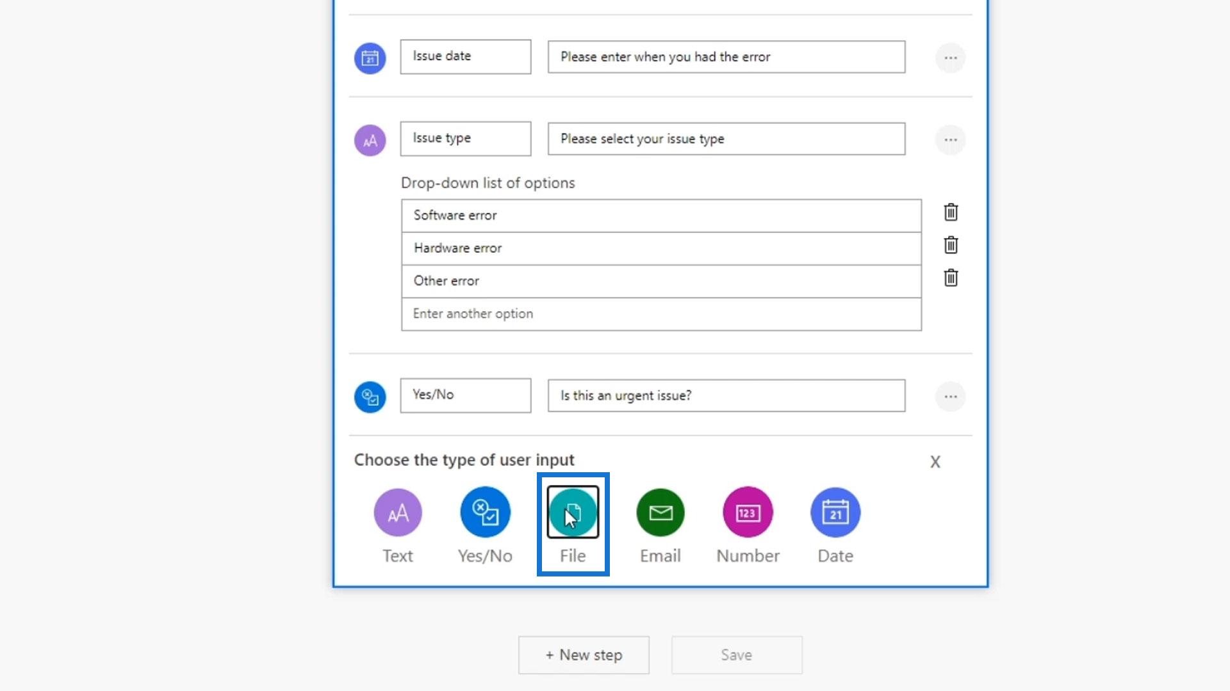Remove the Other error option
The image size is (1230, 691).
tap(951, 278)
